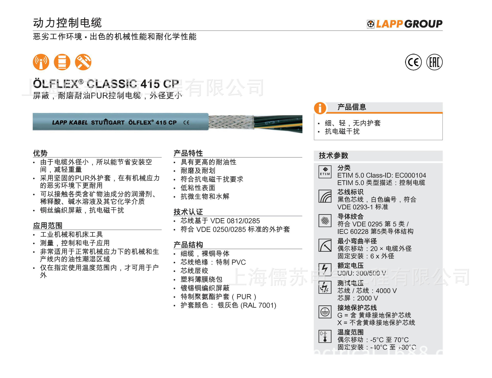Click the orange product information 'i' icon
This screenshot has height=378, width=492.
[x=320, y=108]
